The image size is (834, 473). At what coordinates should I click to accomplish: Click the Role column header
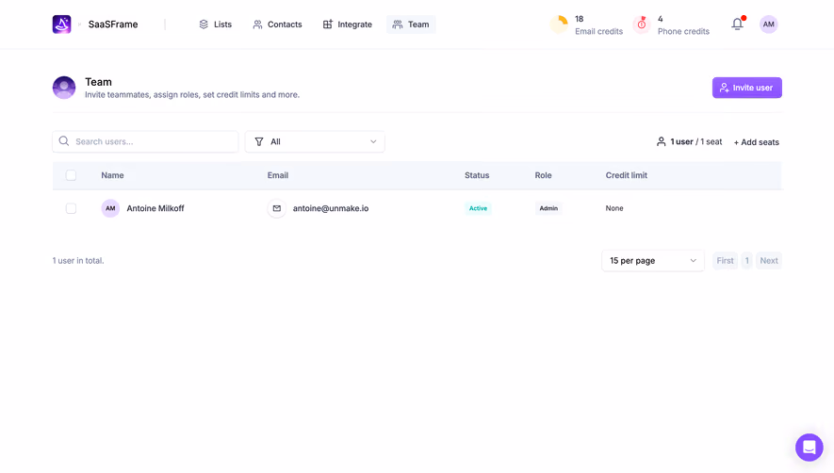(543, 175)
